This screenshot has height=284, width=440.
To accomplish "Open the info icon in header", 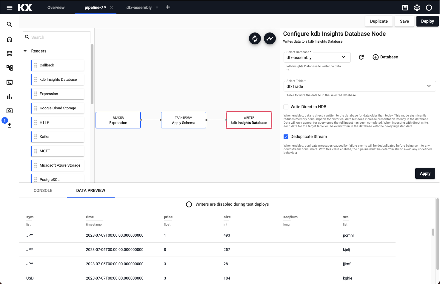I will (429, 8).
